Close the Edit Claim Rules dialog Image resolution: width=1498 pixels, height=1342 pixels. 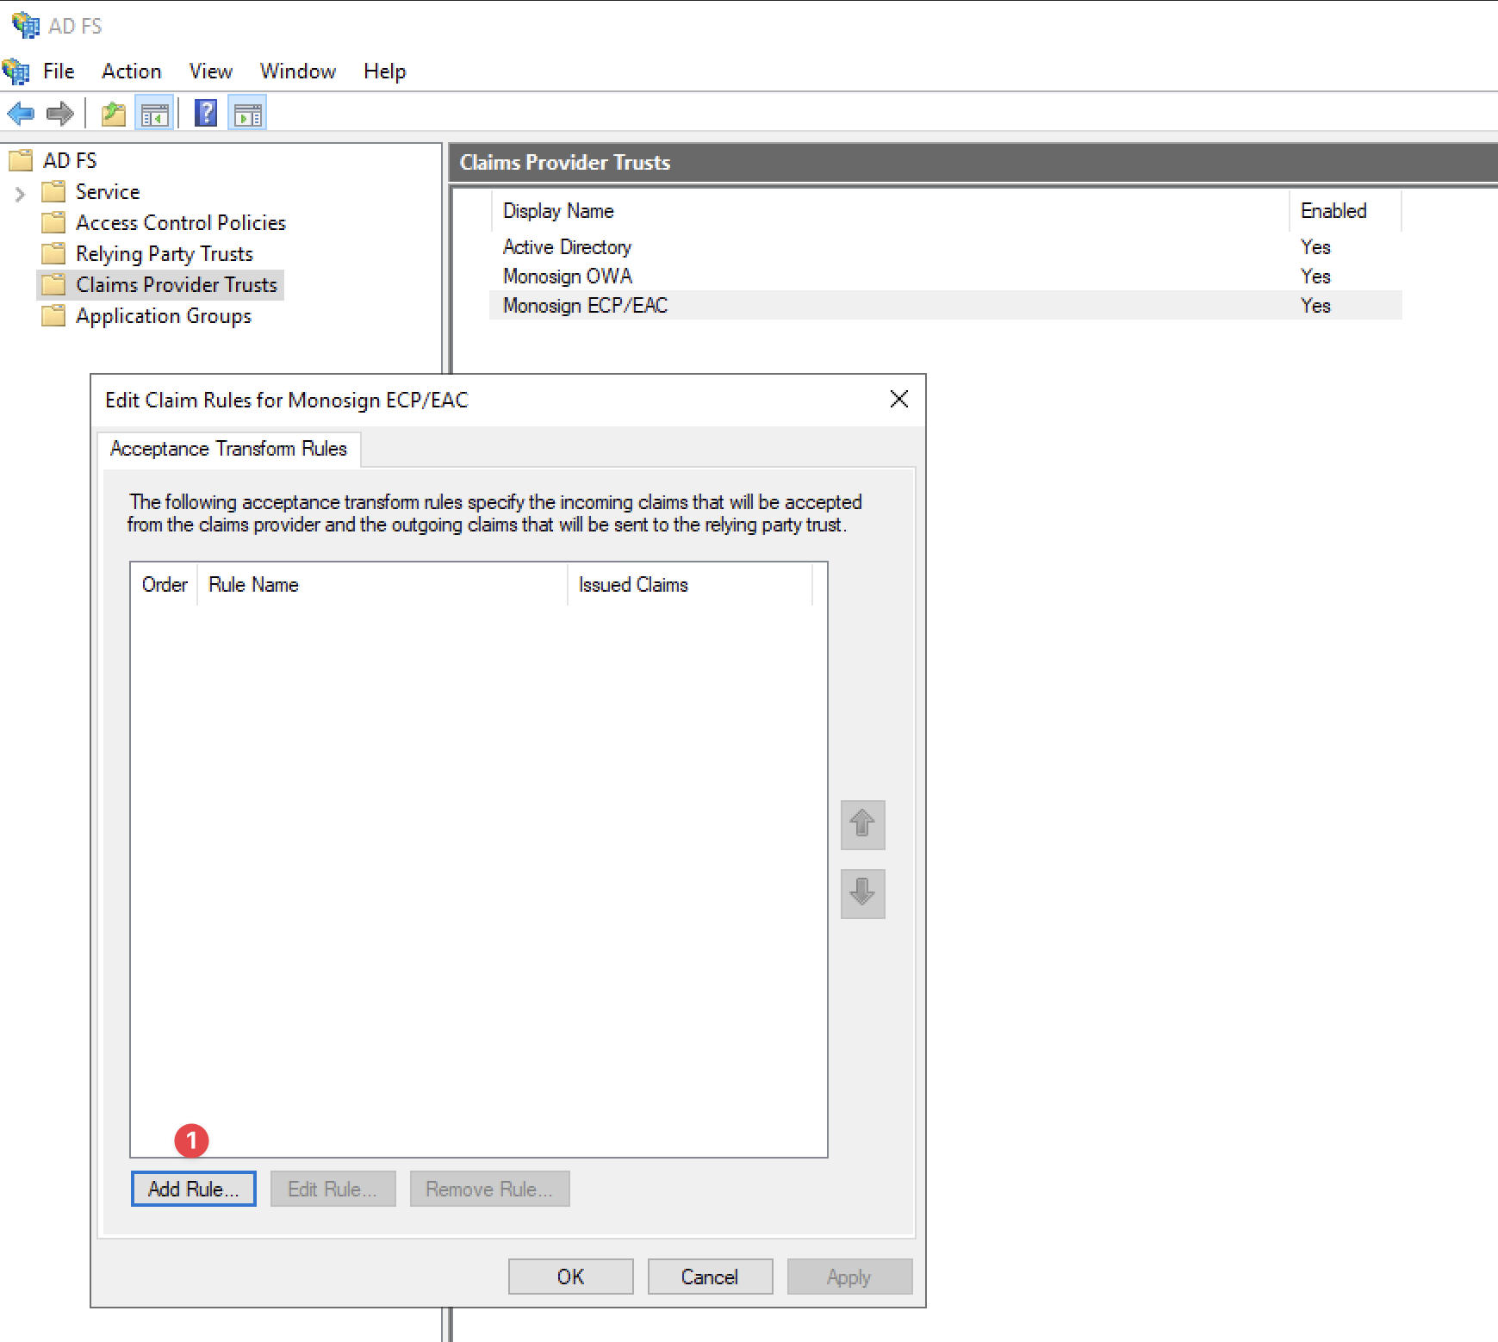898,399
